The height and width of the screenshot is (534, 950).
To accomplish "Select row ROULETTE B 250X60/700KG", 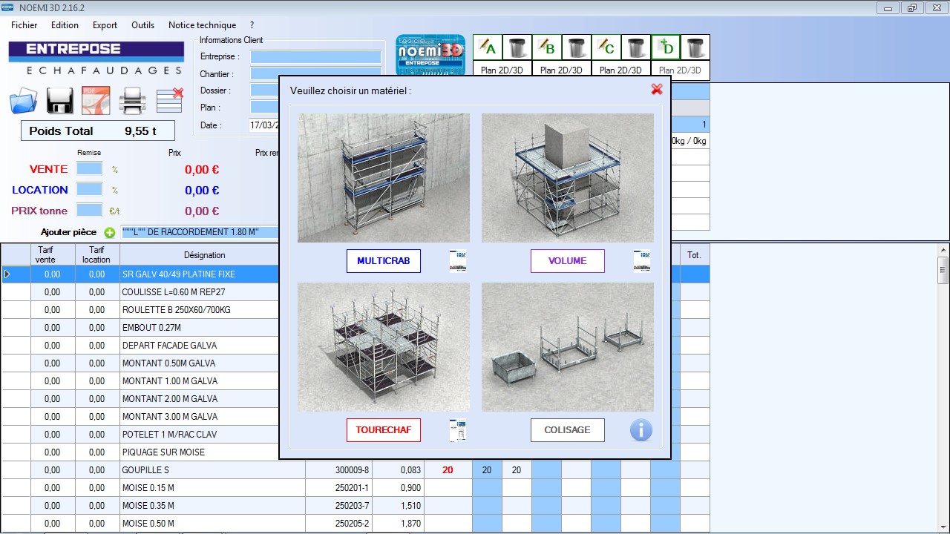I will click(356, 310).
